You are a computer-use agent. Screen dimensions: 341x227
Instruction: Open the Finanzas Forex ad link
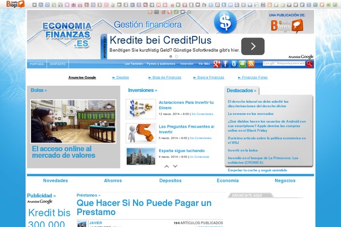pos(253,78)
